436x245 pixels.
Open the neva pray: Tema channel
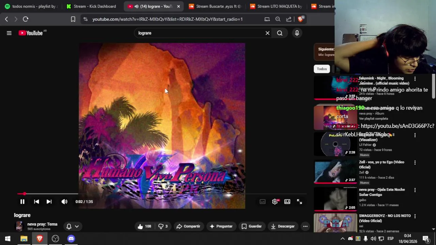pyautogui.click(x=42, y=224)
